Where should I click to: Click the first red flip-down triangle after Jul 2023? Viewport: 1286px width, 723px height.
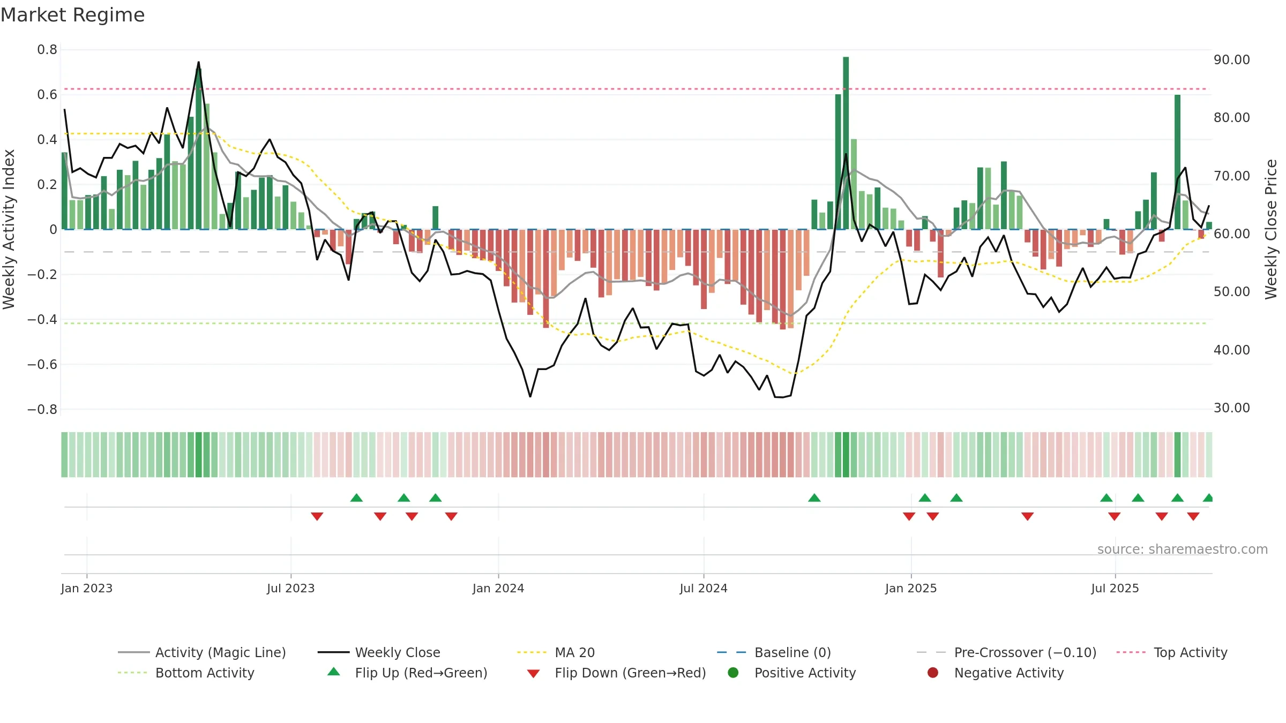tap(317, 516)
